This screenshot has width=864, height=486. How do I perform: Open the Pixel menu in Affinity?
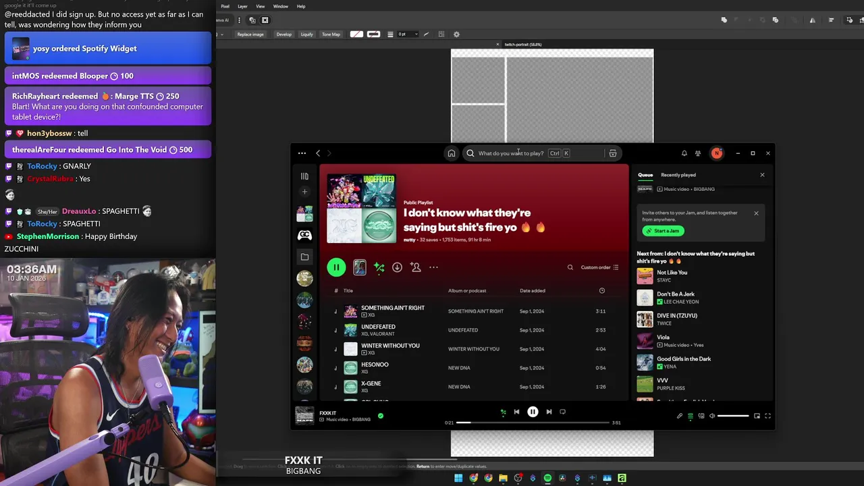(x=225, y=6)
